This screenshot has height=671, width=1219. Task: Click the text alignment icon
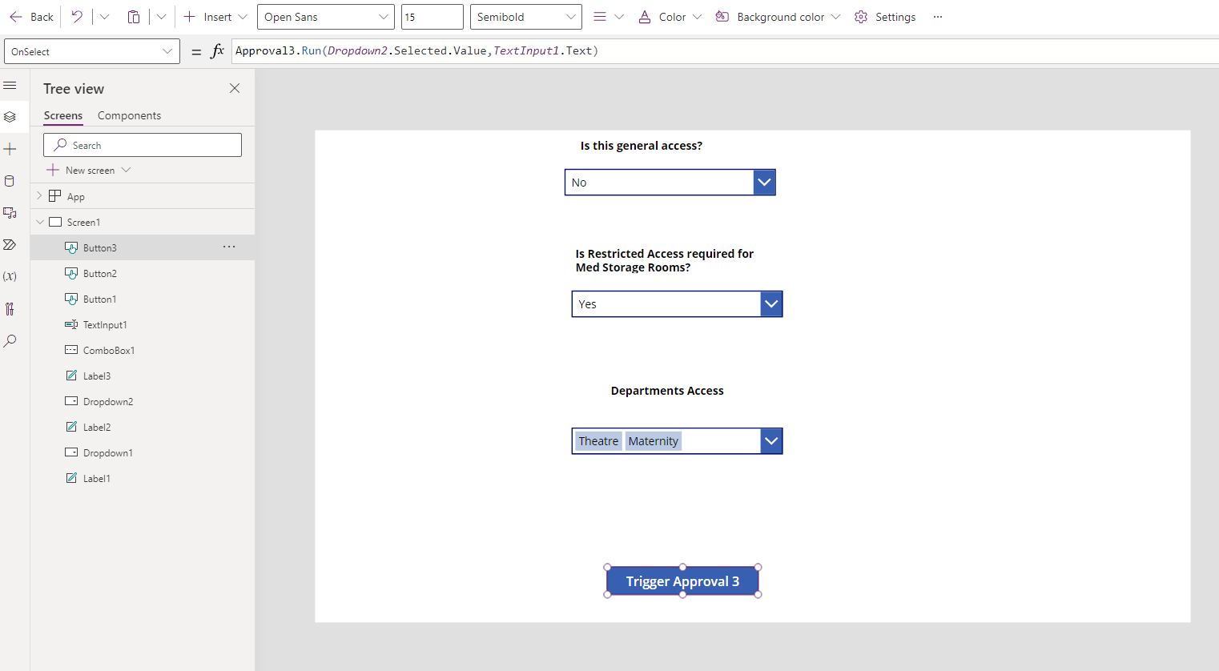click(x=600, y=17)
